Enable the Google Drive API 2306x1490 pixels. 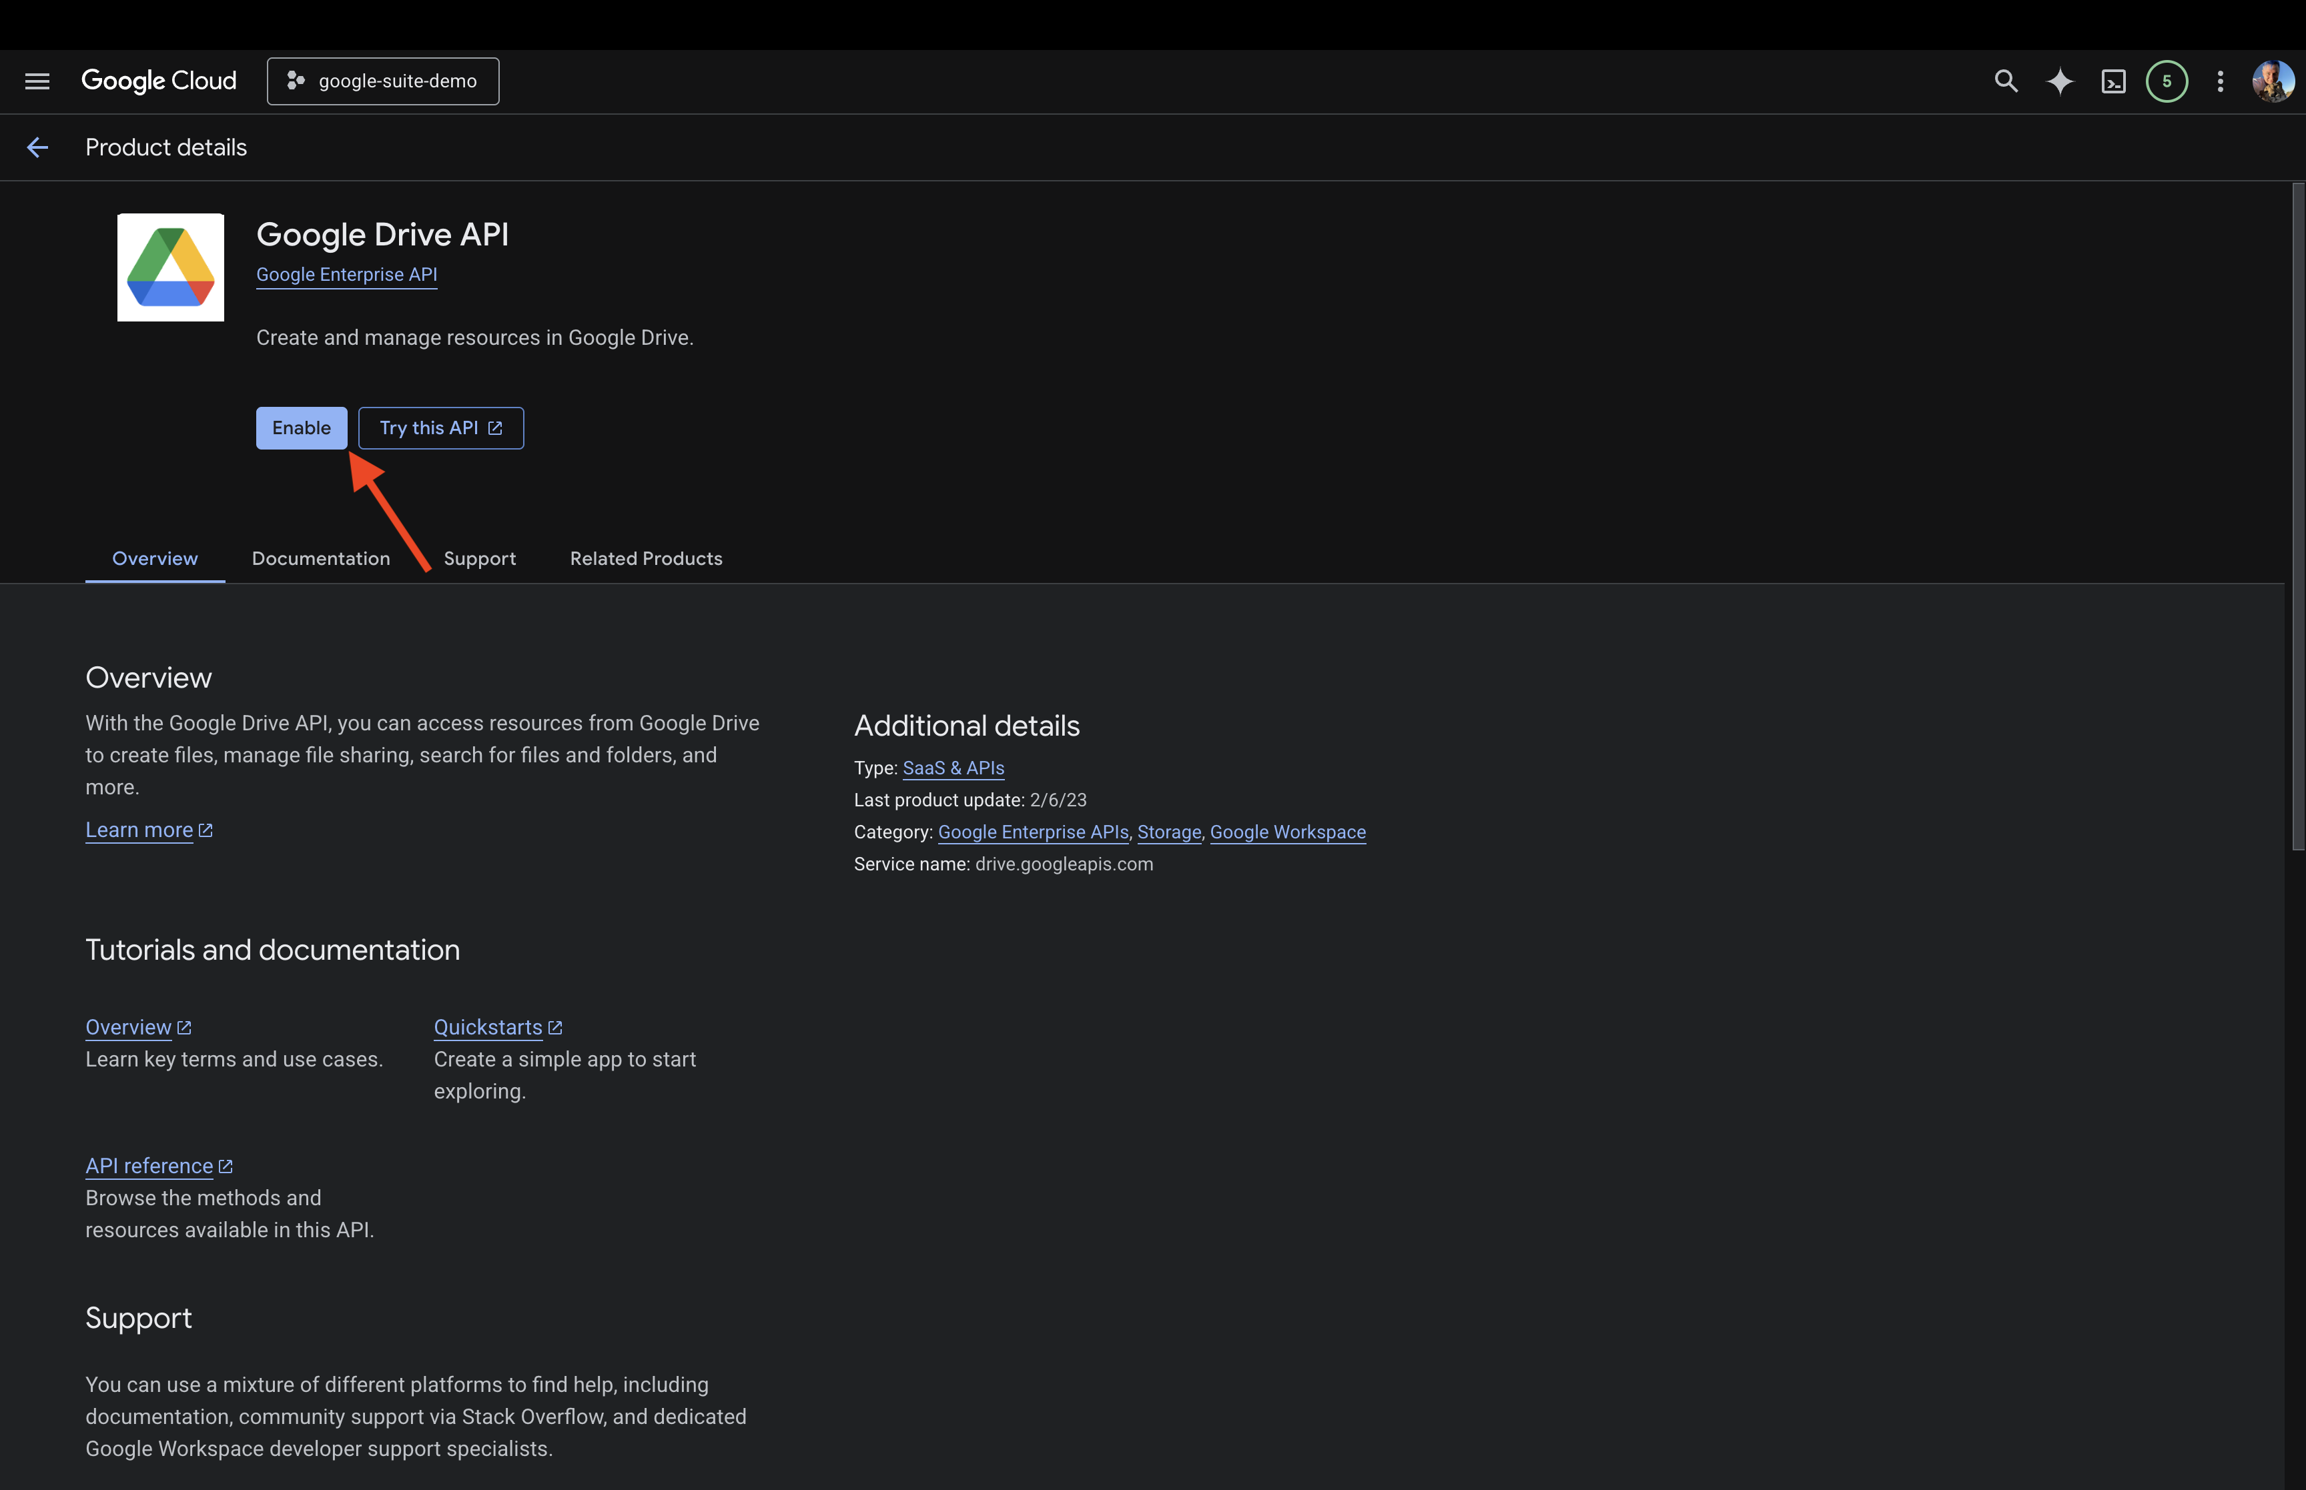pos(301,428)
